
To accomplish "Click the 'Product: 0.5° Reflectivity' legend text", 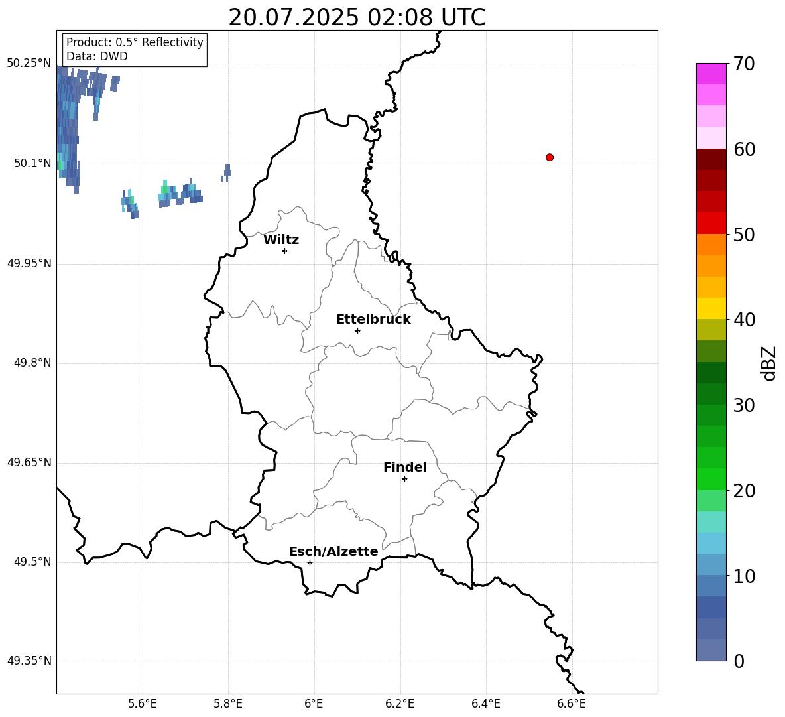I will [135, 42].
